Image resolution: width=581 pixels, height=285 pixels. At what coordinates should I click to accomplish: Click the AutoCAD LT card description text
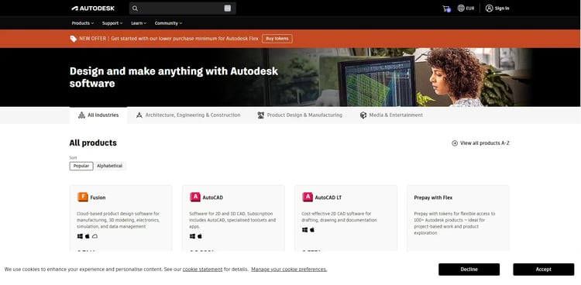click(339, 217)
